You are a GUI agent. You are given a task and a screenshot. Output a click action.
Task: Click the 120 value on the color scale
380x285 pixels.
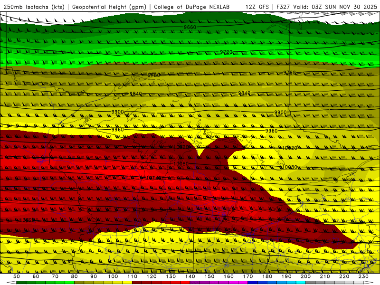[x=152, y=276]
